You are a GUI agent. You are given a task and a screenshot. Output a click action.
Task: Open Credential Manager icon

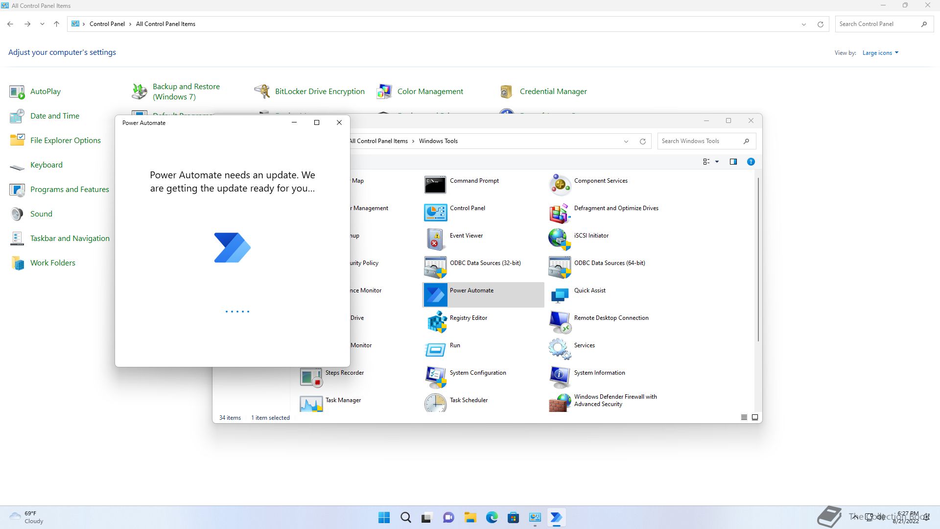coord(507,92)
